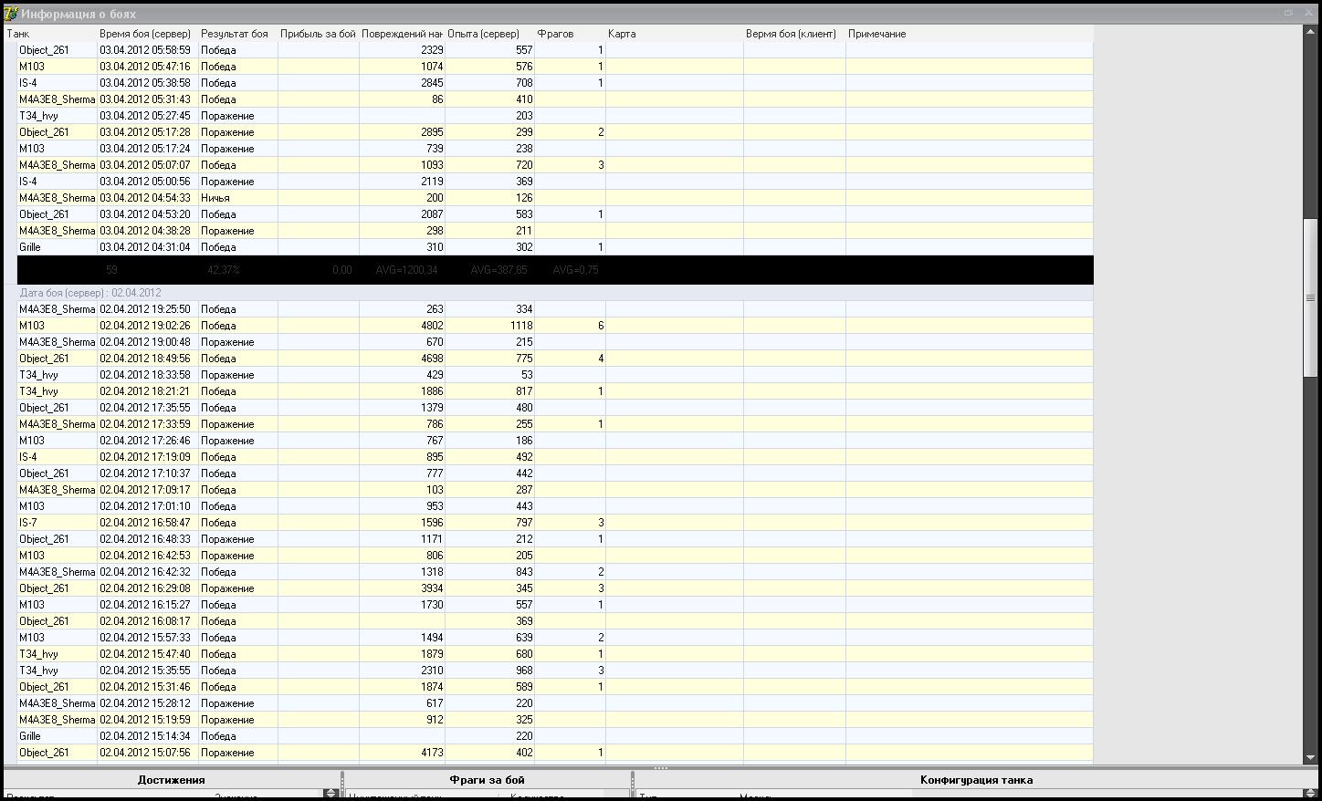Viewport: 1322px width, 801px height.
Task: Open the Конфигурация танка panel header
Action: [x=977, y=780]
